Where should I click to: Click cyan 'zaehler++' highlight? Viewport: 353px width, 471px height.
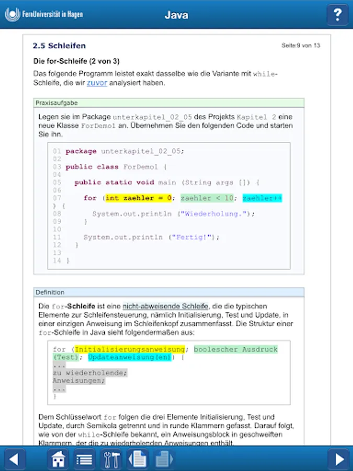[x=262, y=198]
